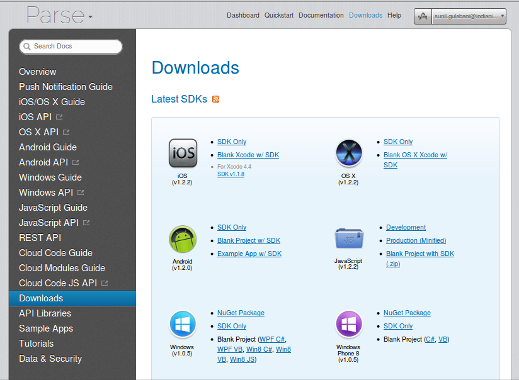Open REST API in sidebar
Screen dimensions: 519x380
40,238
